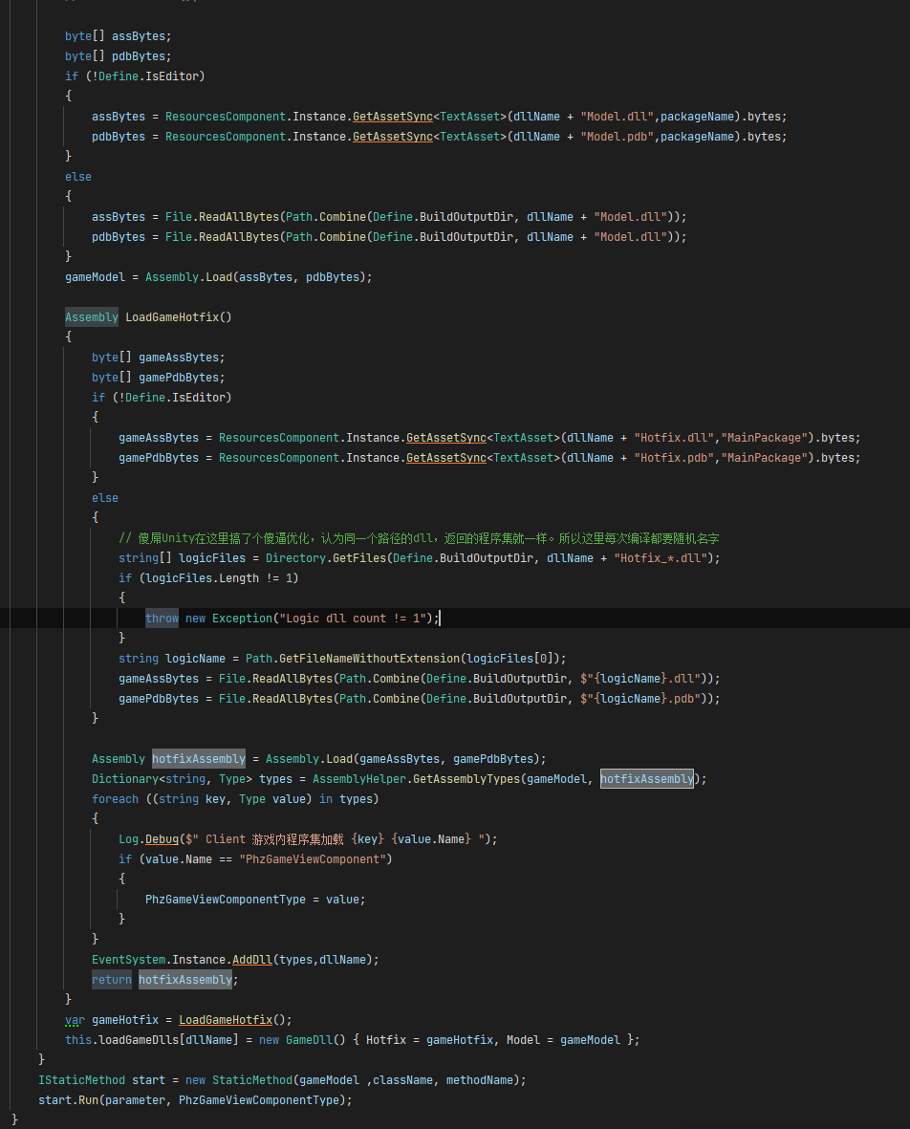Click the GameDll constructor name
The width and height of the screenshot is (910, 1129).
click(309, 1040)
